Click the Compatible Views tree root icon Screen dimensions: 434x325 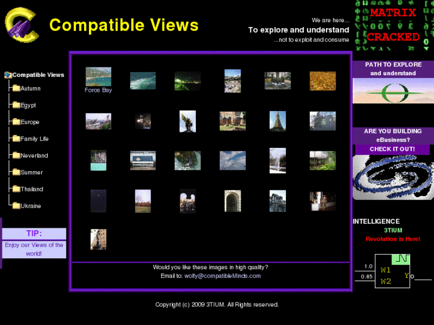[8, 75]
